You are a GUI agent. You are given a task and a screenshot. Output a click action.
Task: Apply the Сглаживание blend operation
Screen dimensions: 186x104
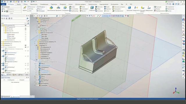[x=65, y=9]
